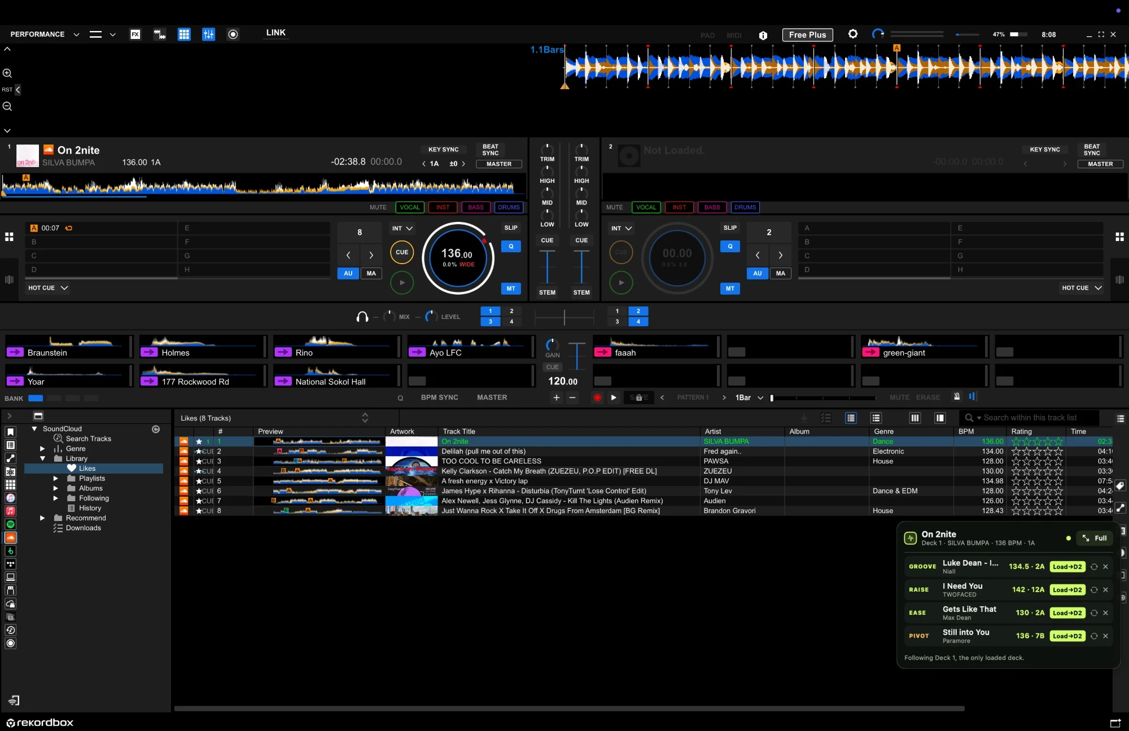Zoom in on the waveform

7,73
